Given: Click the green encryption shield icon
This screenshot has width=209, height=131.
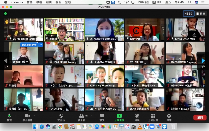Looking at the screenshot, I should 6,13.
